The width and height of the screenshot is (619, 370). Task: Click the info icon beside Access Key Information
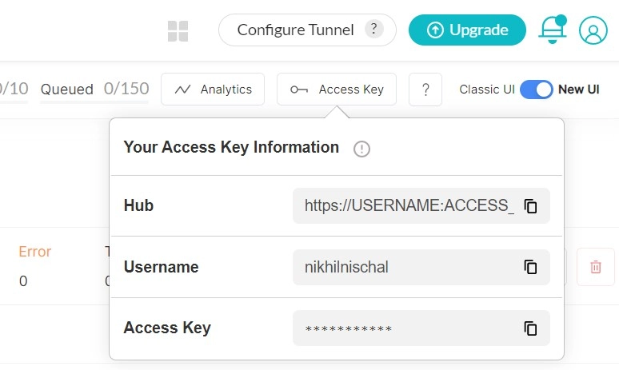(361, 149)
